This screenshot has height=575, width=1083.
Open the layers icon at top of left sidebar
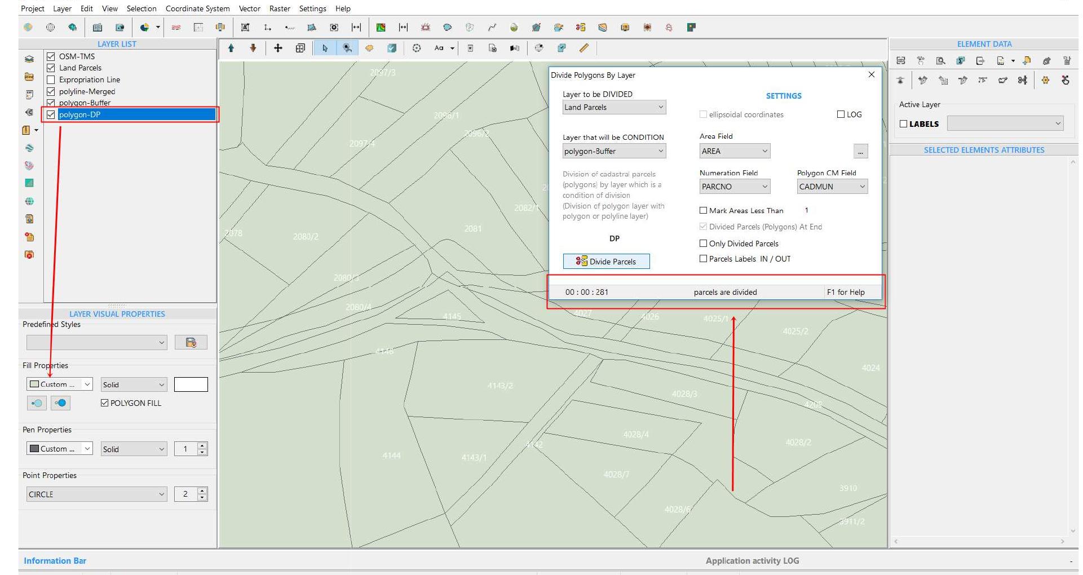coord(28,57)
